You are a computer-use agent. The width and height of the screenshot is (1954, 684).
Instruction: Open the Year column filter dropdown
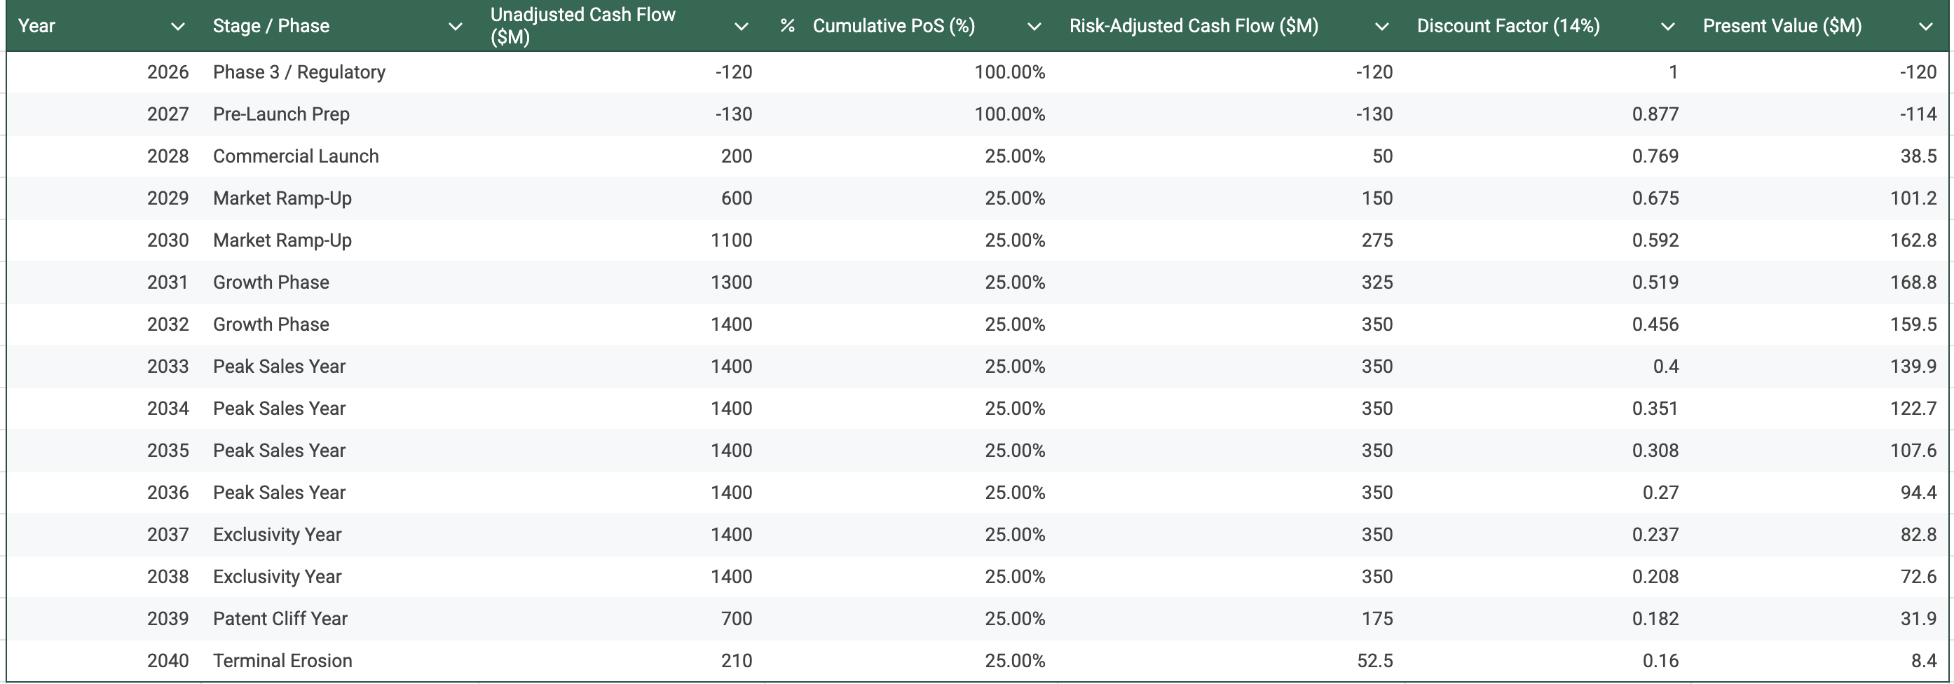pos(177,27)
